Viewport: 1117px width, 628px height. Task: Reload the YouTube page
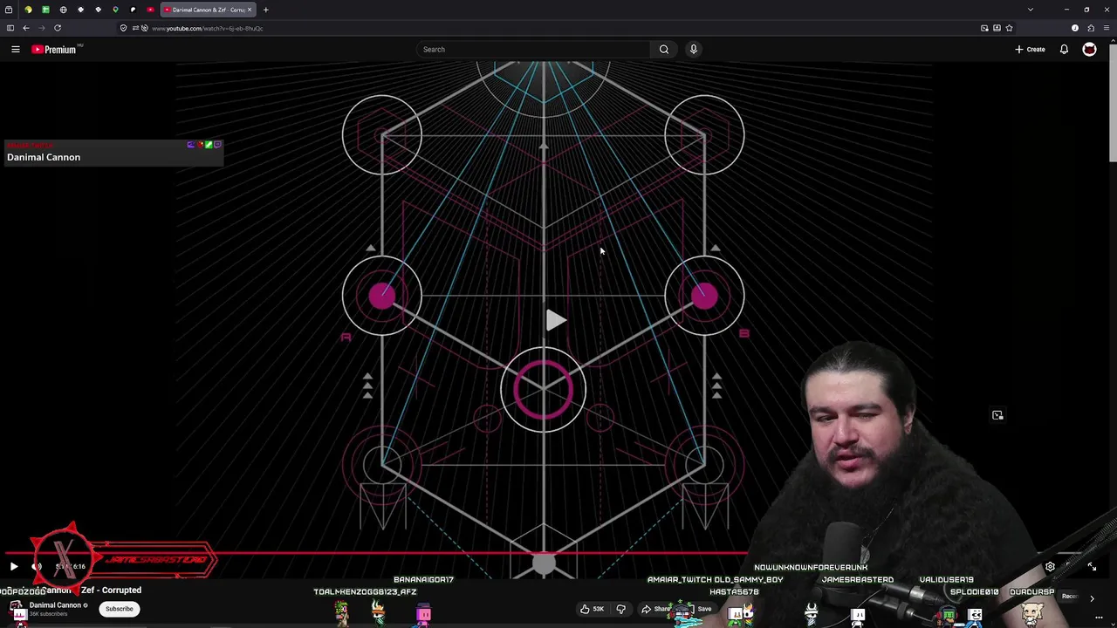tap(58, 28)
